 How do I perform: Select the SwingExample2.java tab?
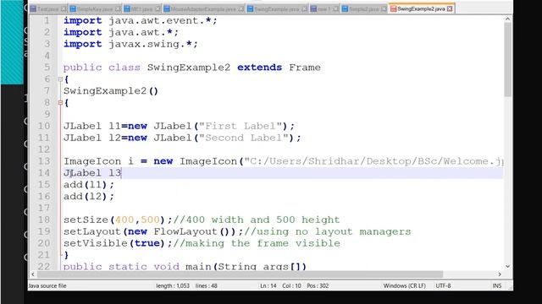pyautogui.click(x=421, y=9)
